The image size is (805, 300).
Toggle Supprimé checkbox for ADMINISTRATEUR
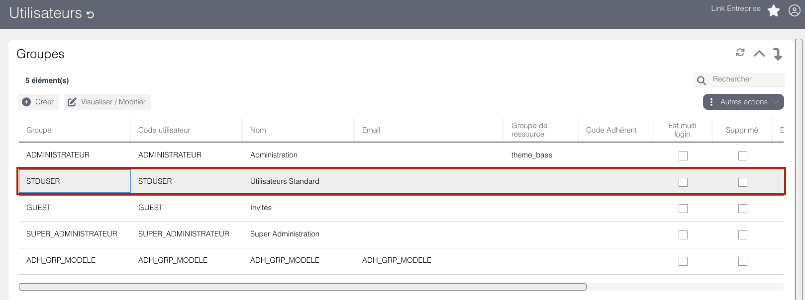tap(743, 156)
